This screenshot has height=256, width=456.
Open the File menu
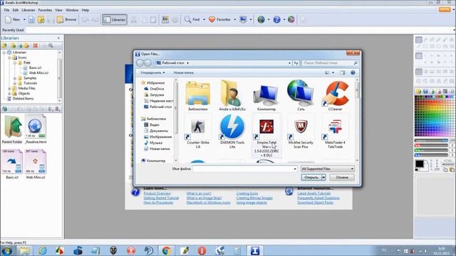(6, 10)
